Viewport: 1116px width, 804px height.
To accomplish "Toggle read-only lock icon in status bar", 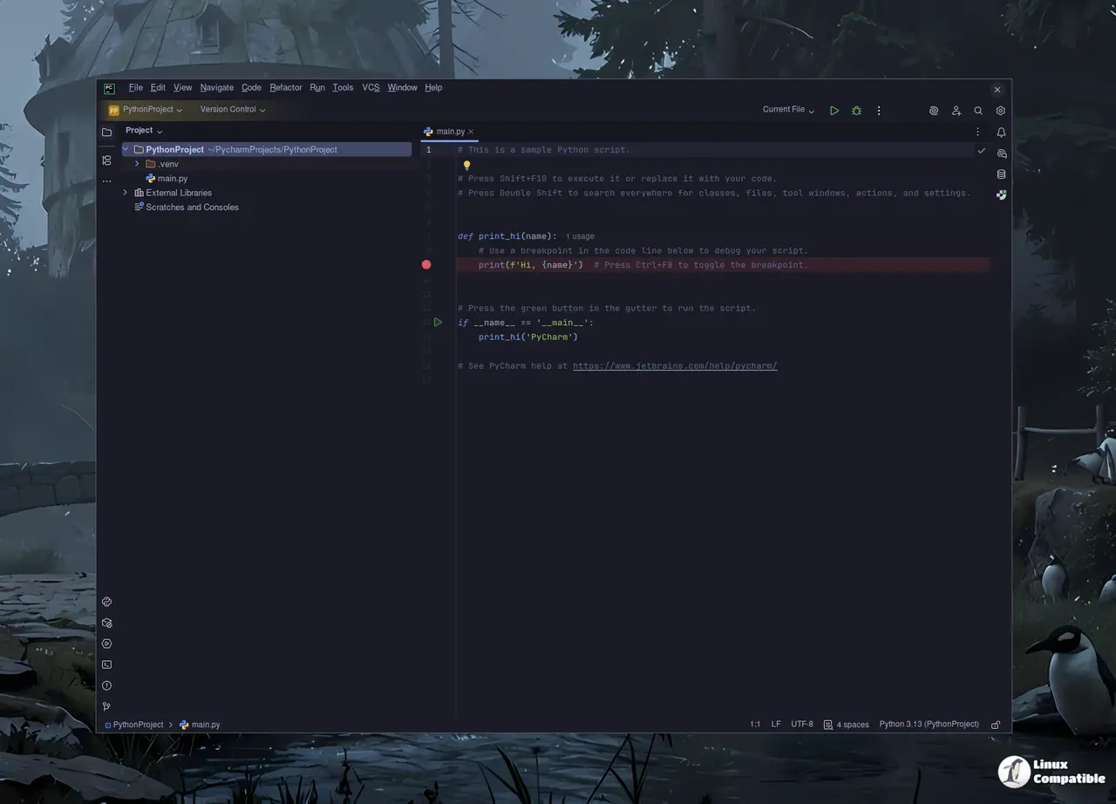I will [x=996, y=725].
